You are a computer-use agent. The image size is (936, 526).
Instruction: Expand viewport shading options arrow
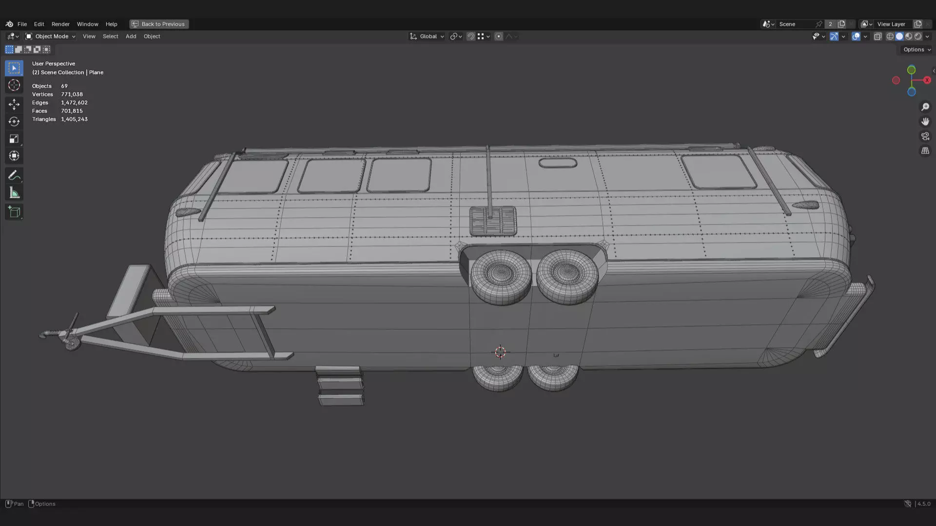click(927, 37)
